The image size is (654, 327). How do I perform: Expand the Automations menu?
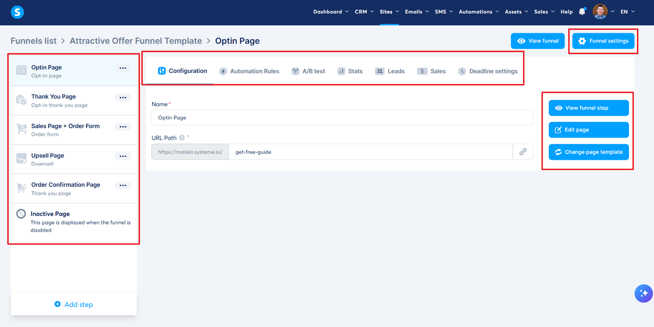tap(479, 11)
